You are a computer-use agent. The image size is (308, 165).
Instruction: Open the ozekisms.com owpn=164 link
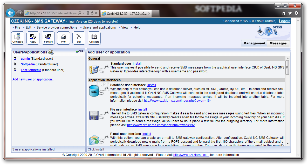click(x=177, y=101)
